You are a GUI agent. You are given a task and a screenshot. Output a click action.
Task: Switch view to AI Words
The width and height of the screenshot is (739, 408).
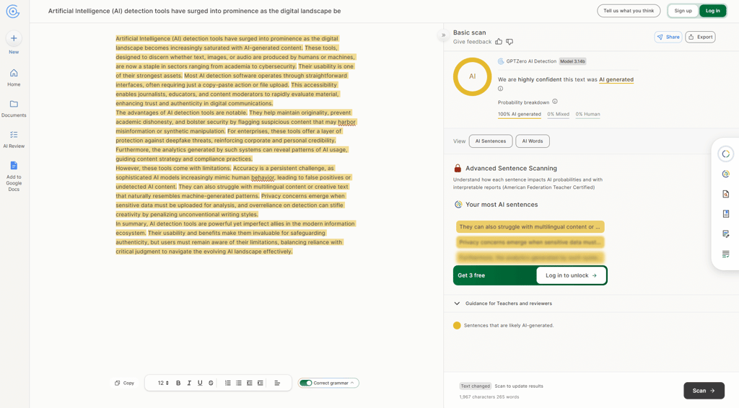tap(533, 141)
